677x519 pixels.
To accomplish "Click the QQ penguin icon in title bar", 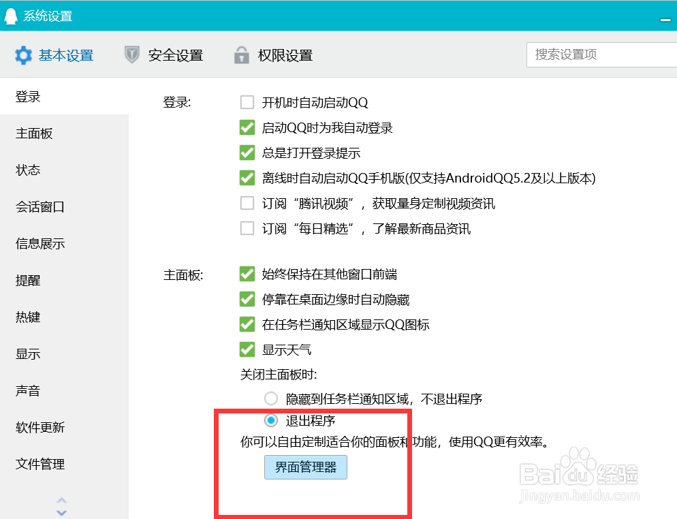I will (11, 16).
